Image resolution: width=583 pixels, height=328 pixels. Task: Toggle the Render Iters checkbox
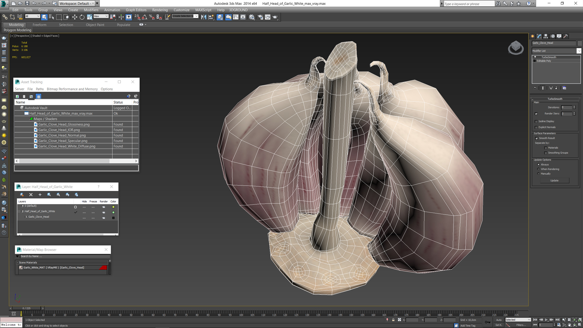[x=536, y=114]
